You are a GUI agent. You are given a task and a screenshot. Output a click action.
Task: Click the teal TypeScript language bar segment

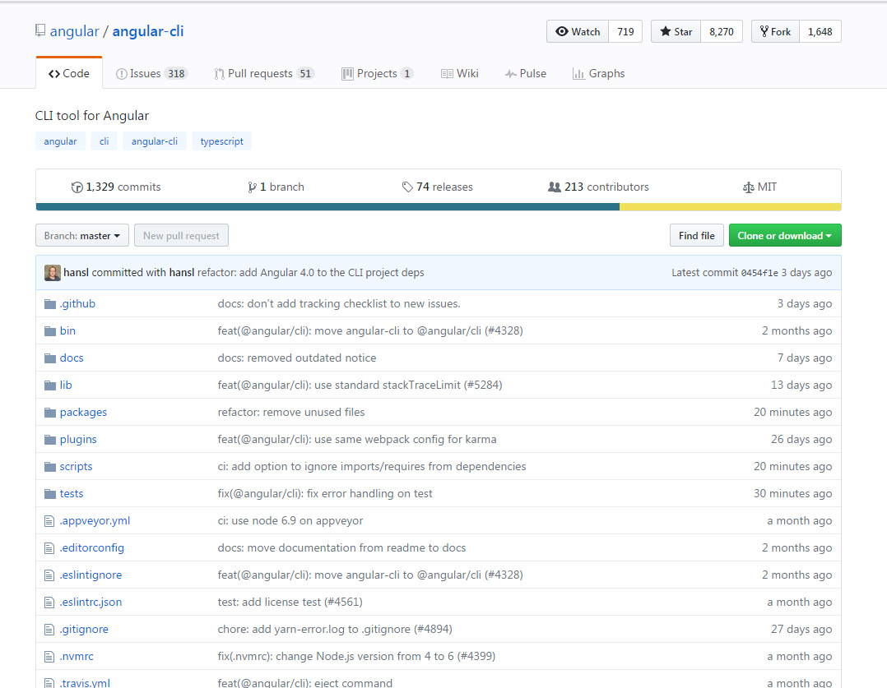pos(327,207)
